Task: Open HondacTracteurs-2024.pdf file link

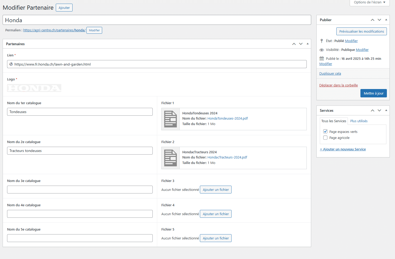Action: click(x=227, y=157)
